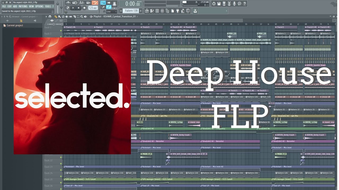This screenshot has width=339, height=190.
Task: Toggle wait-for-input before playing icon
Action: 75,3
